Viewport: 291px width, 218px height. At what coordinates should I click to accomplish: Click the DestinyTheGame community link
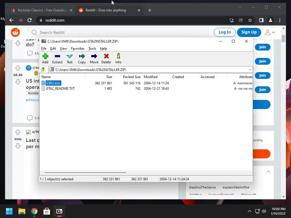[x=202, y=187]
